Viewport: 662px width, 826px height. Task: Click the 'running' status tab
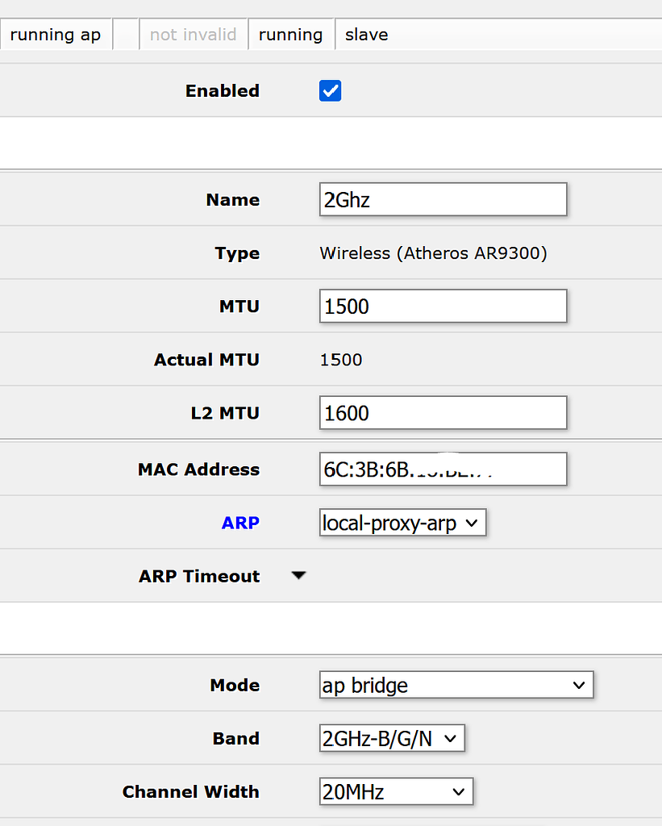point(291,34)
